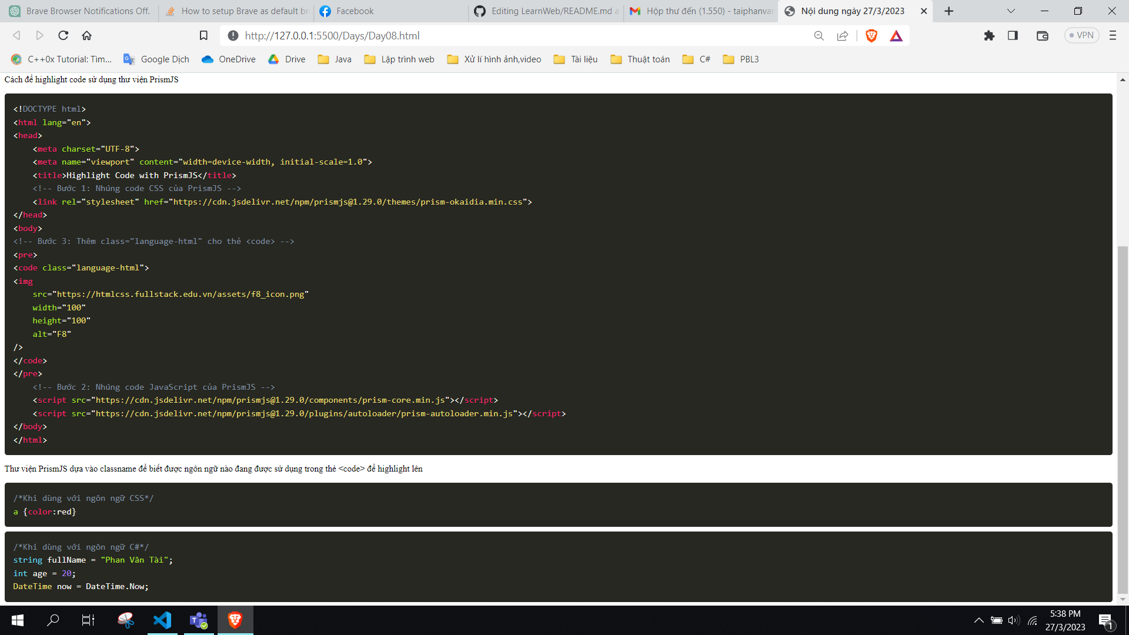The height and width of the screenshot is (635, 1129).
Task: Open the tab search dropdown arrow
Action: click(x=1011, y=11)
